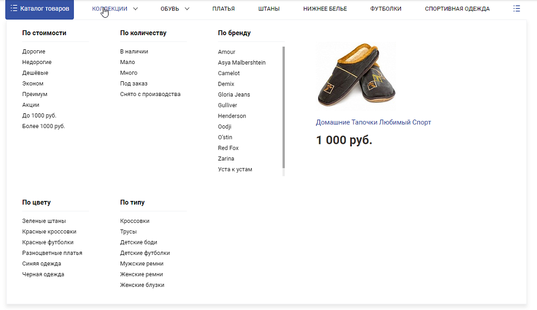537x310 pixels.
Task: Select the Red Fox brand link
Action: [228, 148]
